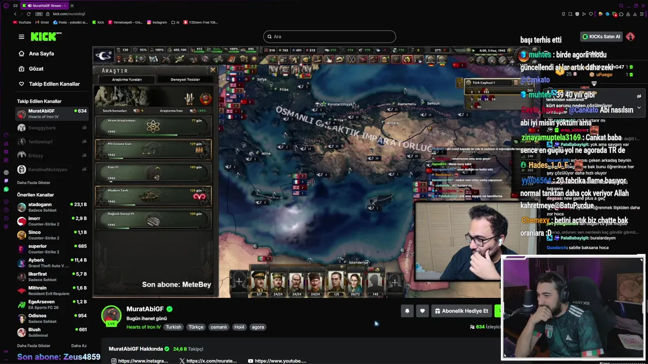The image size is (648, 364).
Task: Toggle stream notifications bell
Action: point(407,311)
